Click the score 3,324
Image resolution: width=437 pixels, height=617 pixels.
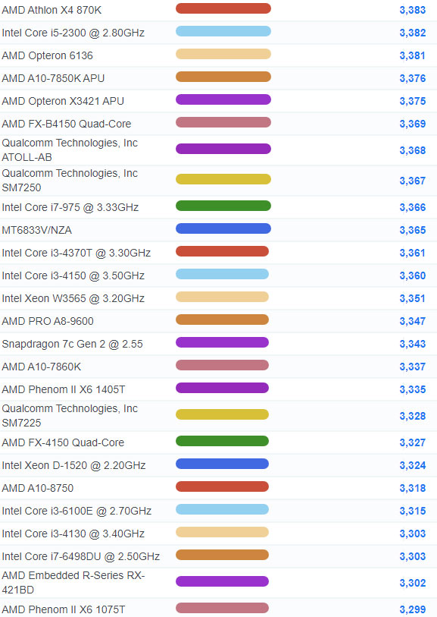pyautogui.click(x=413, y=465)
